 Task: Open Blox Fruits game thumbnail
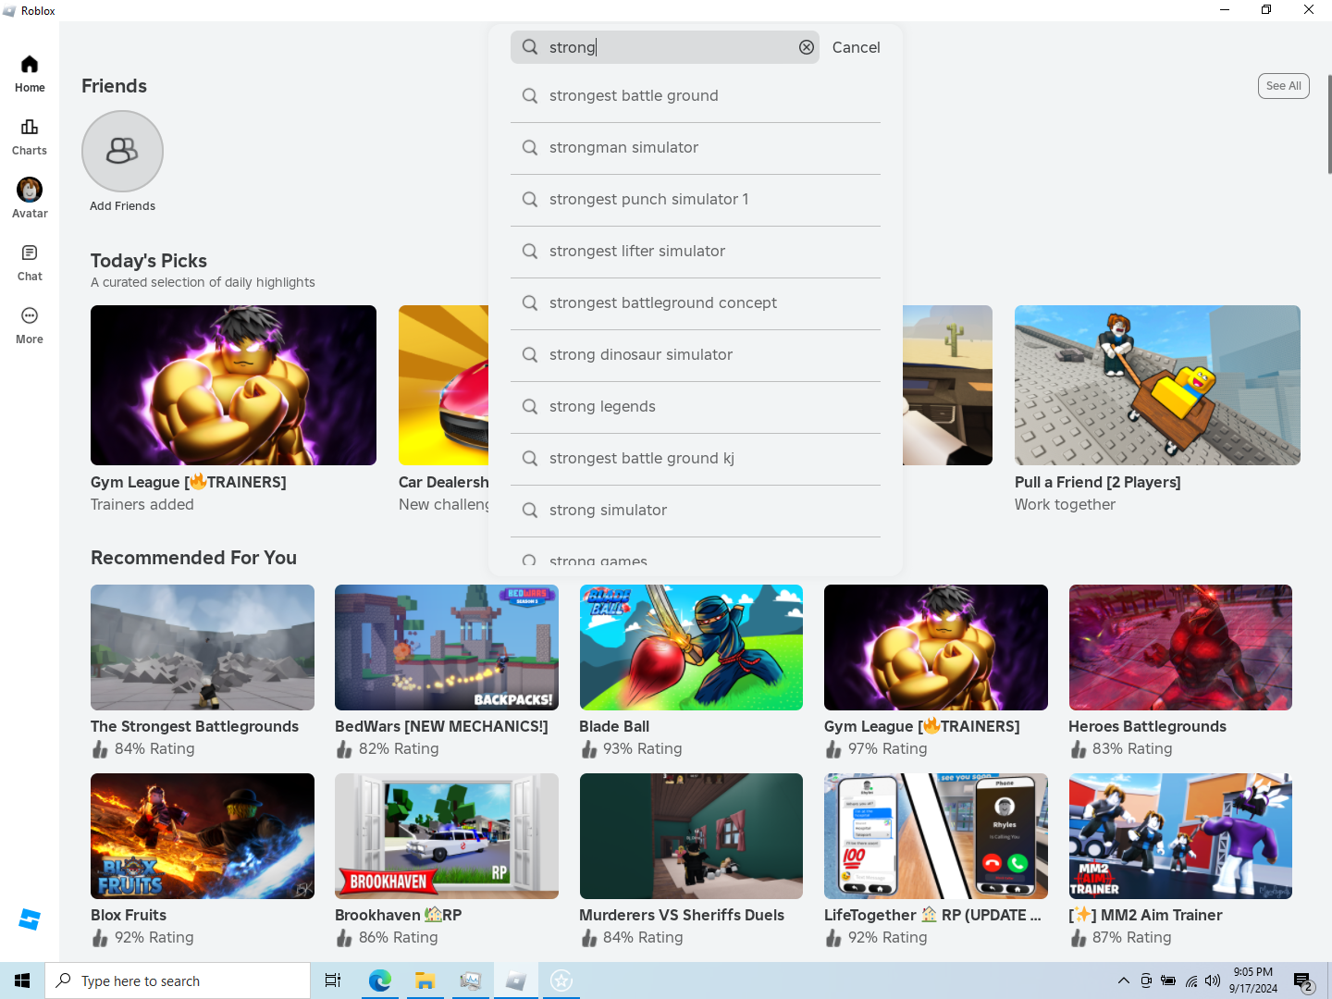(203, 836)
